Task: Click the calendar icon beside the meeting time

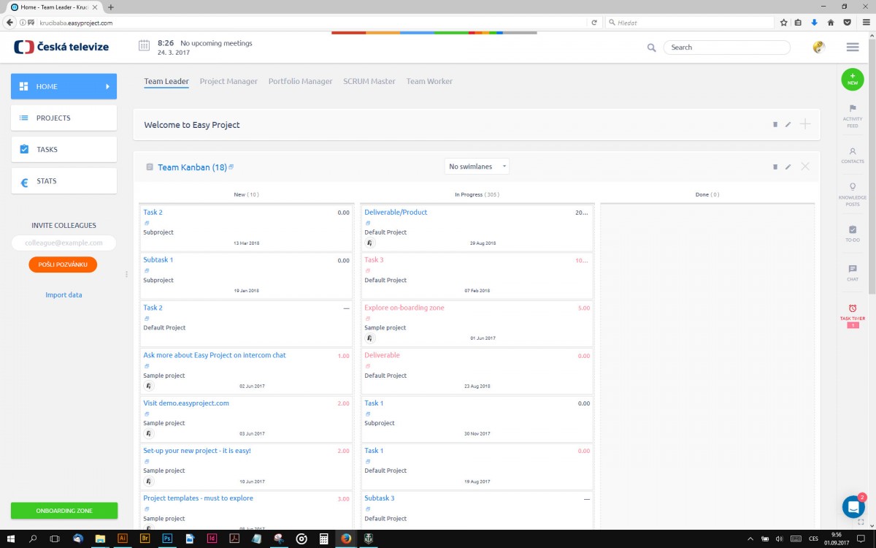Action: point(144,46)
